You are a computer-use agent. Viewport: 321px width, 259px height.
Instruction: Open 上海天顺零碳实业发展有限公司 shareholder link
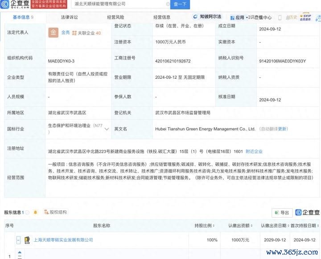tap(63, 240)
